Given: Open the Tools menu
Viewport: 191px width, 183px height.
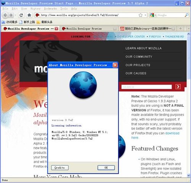Looking at the screenshot, I should pos(64,9).
